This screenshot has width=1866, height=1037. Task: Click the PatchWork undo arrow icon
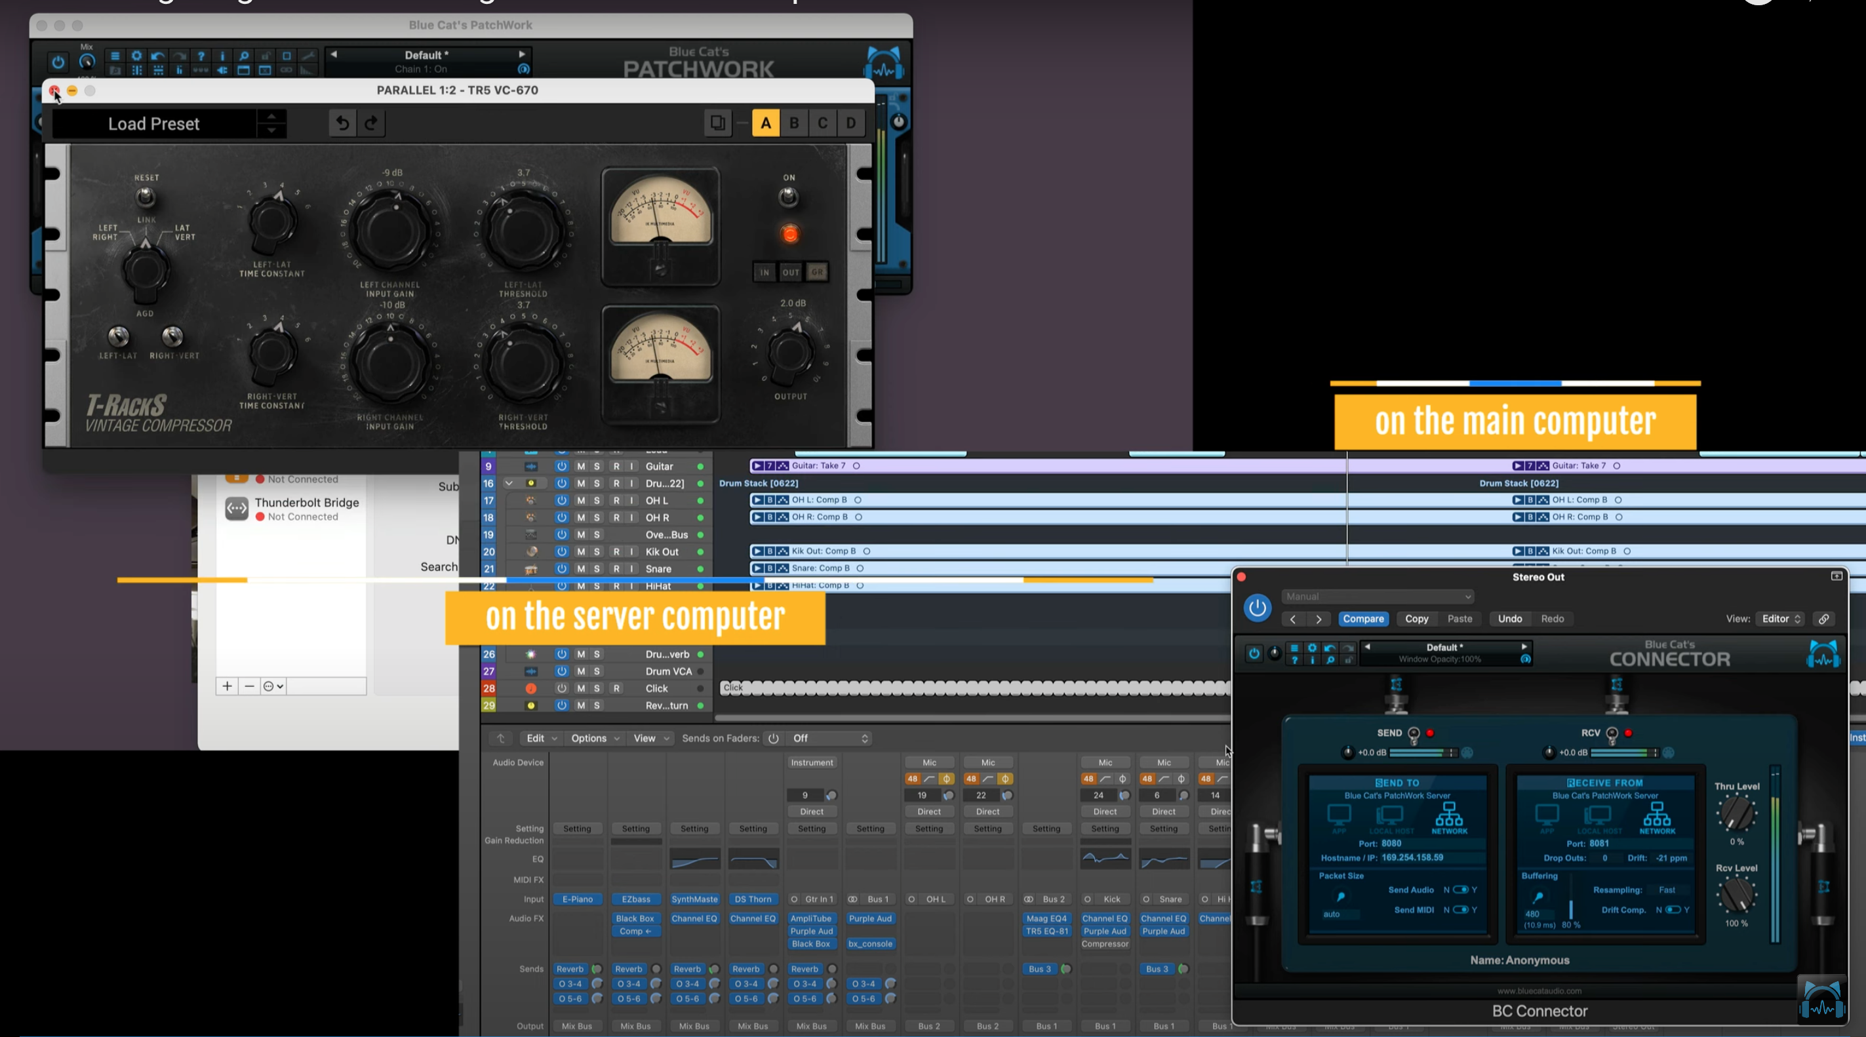pos(158,56)
